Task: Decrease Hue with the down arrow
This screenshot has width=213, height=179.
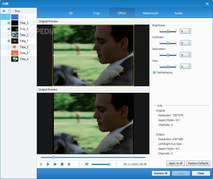Action: [189, 67]
